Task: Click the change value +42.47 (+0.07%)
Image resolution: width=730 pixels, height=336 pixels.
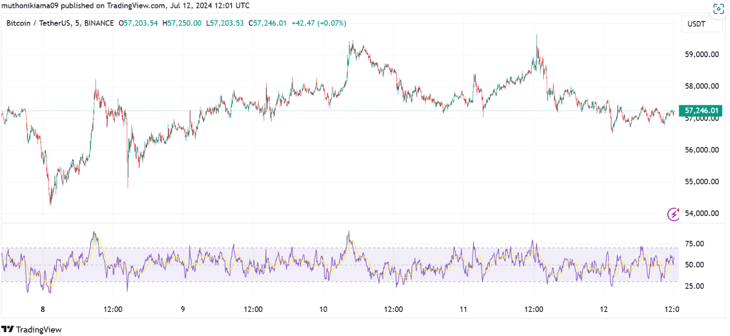Action: 319,23
